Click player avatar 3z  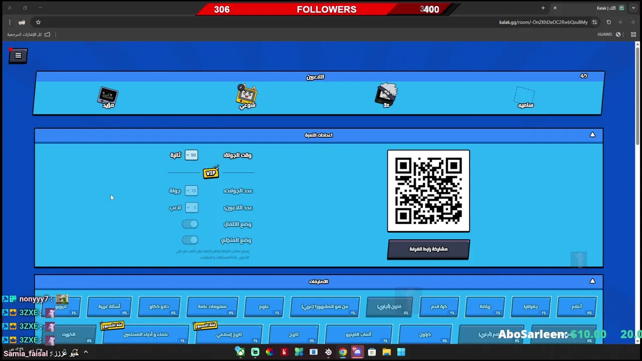point(386,95)
